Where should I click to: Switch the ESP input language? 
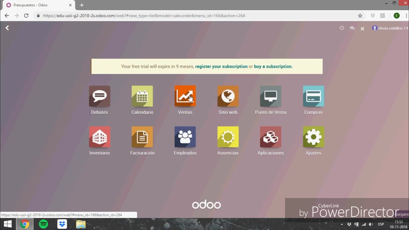(381, 224)
